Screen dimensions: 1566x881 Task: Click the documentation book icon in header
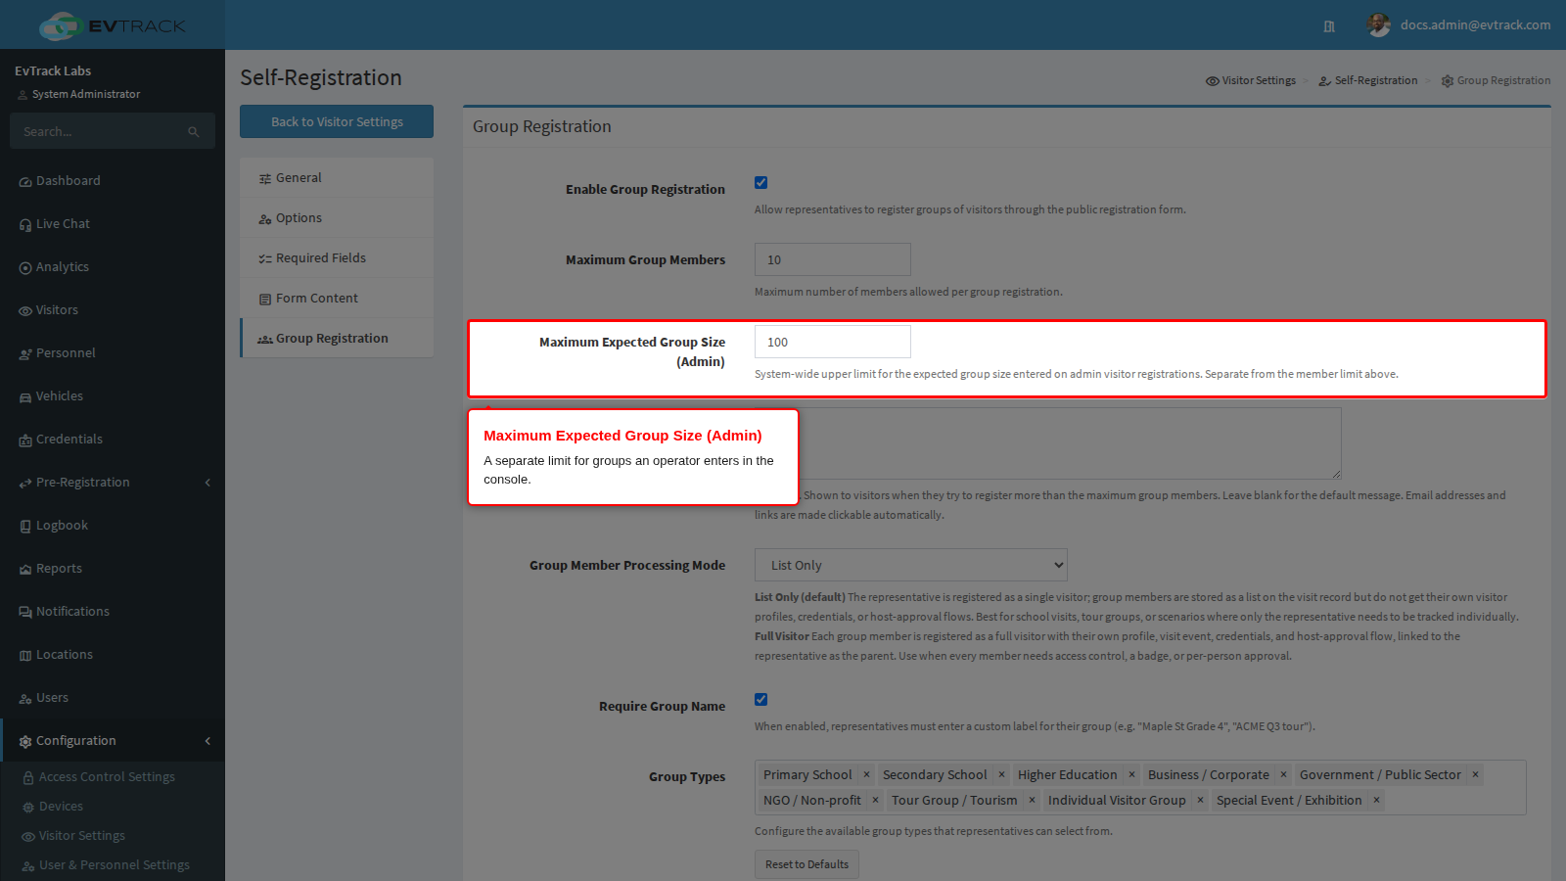click(1329, 26)
